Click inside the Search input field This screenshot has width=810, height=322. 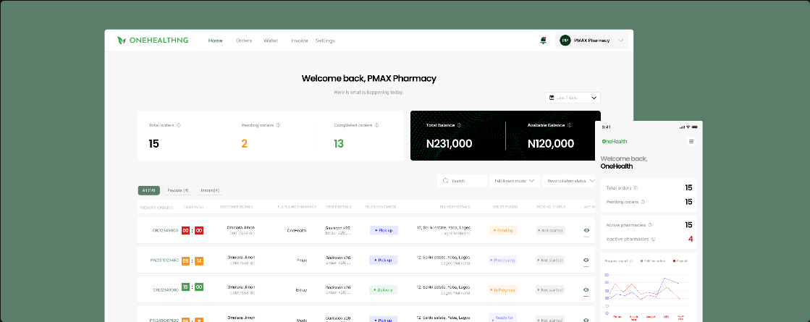point(462,181)
